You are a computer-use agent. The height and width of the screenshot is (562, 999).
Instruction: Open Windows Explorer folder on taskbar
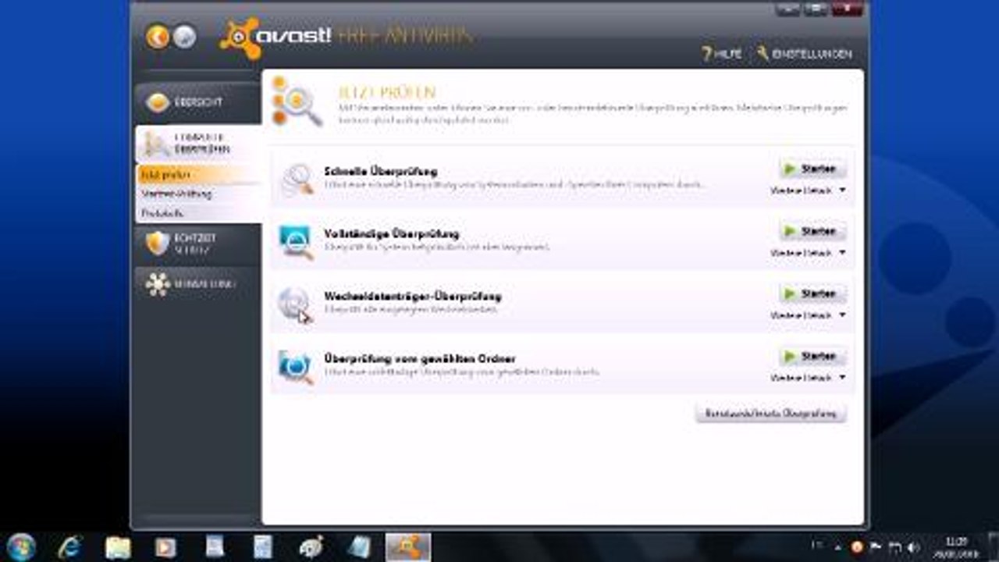[118, 546]
